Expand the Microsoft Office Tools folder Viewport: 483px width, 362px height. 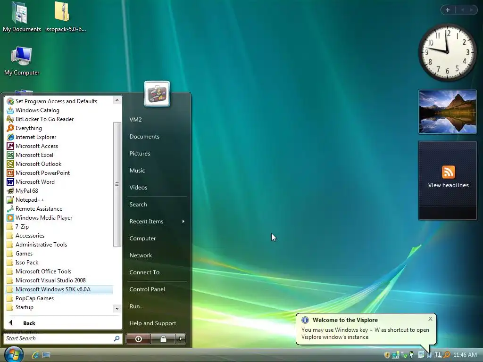(59, 271)
